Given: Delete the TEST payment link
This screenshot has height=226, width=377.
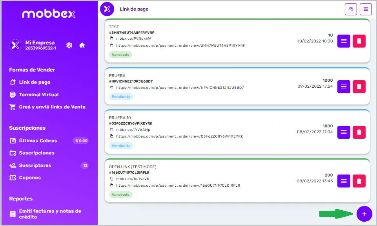Looking at the screenshot, I should pyautogui.click(x=359, y=41).
